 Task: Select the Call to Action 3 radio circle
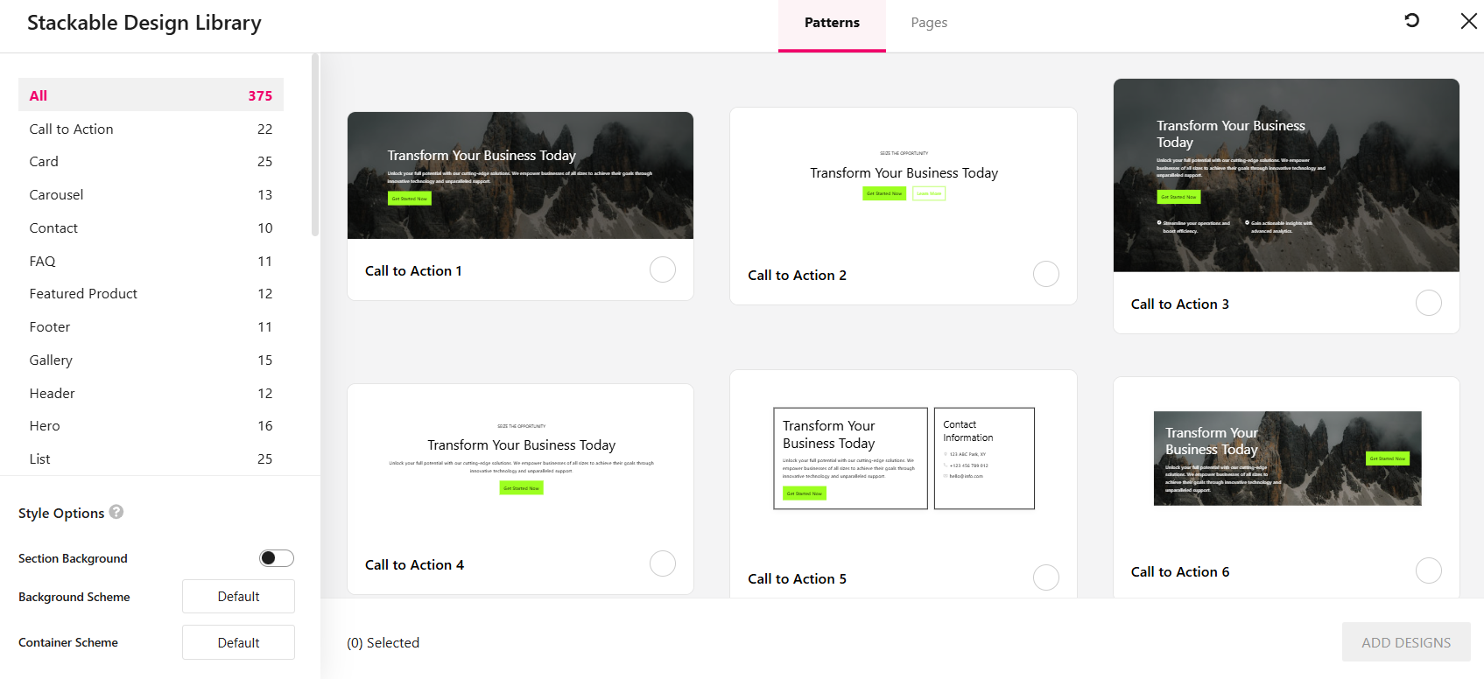pyautogui.click(x=1428, y=303)
